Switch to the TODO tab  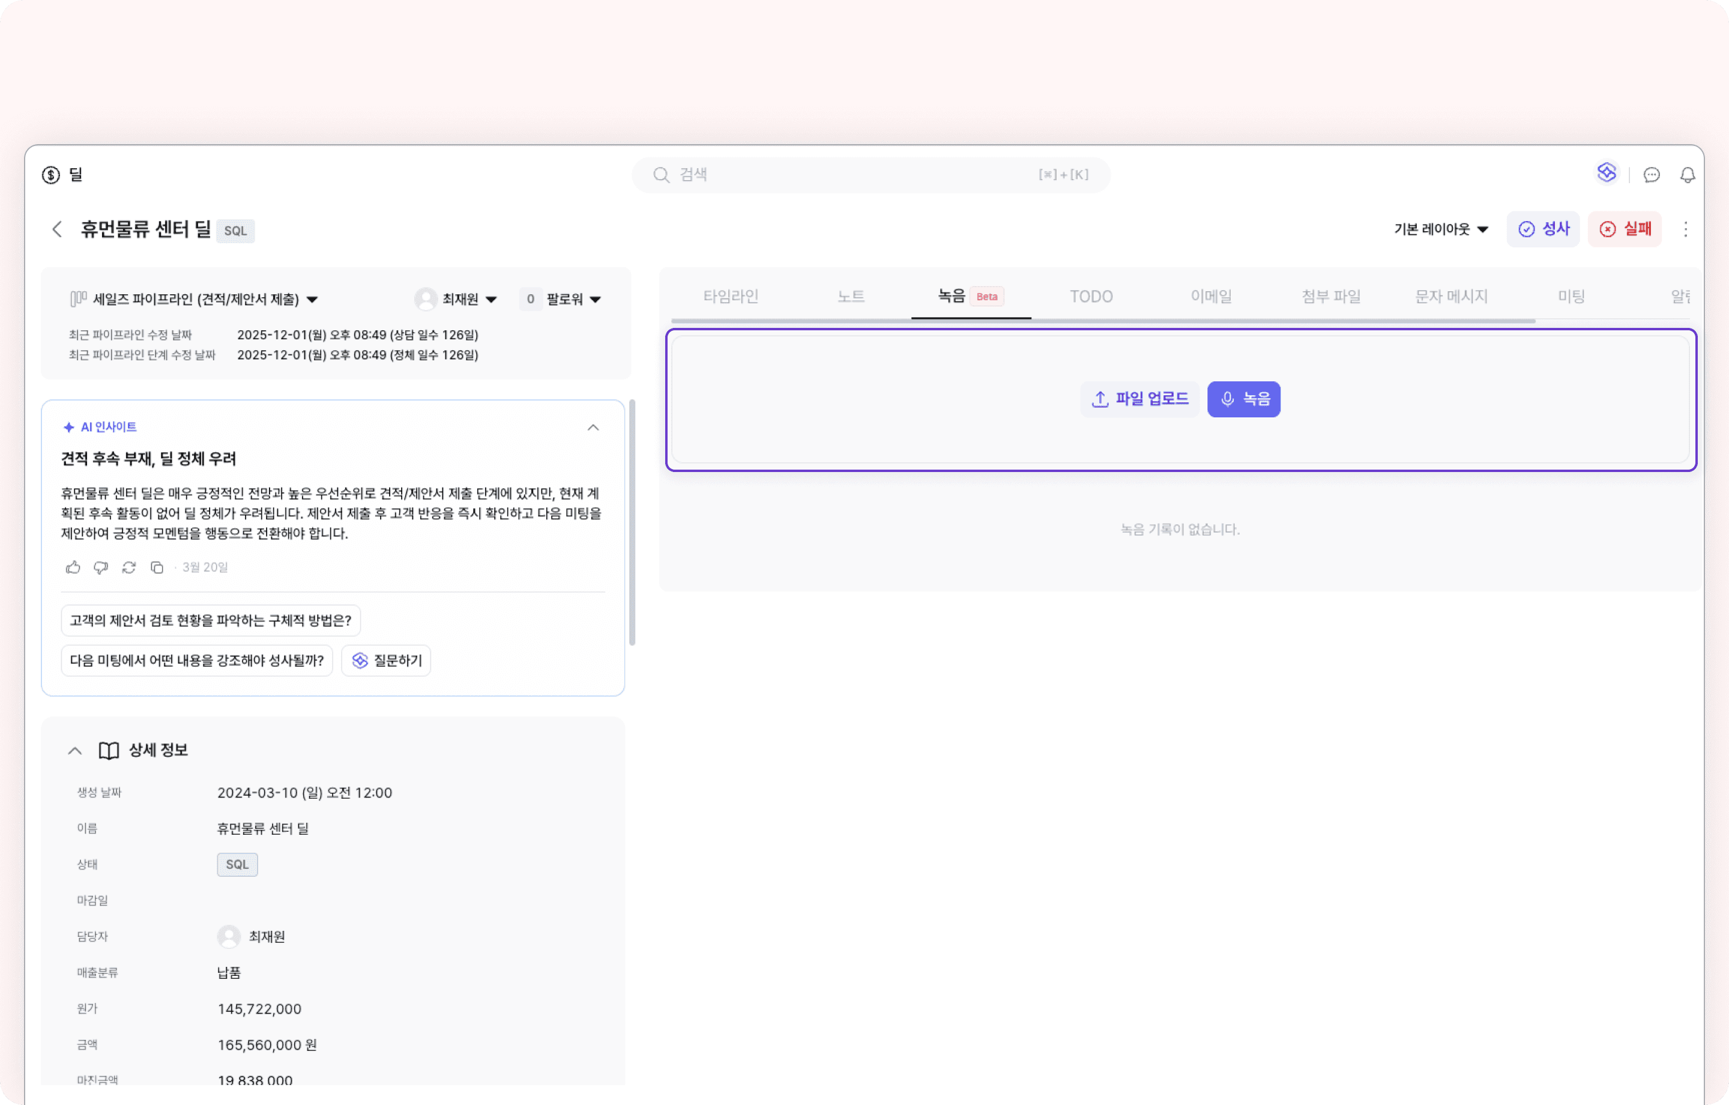click(x=1091, y=296)
